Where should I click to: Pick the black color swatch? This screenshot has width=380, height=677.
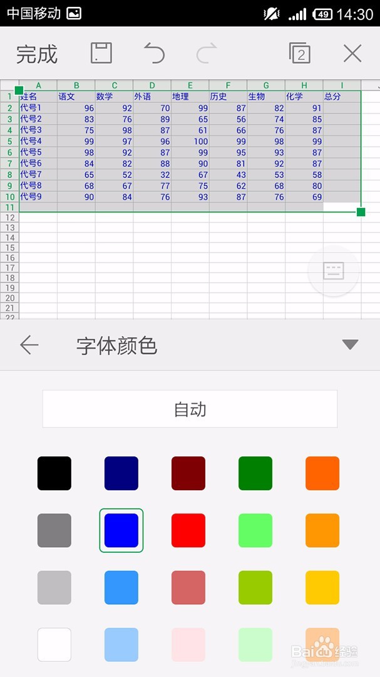pos(54,473)
